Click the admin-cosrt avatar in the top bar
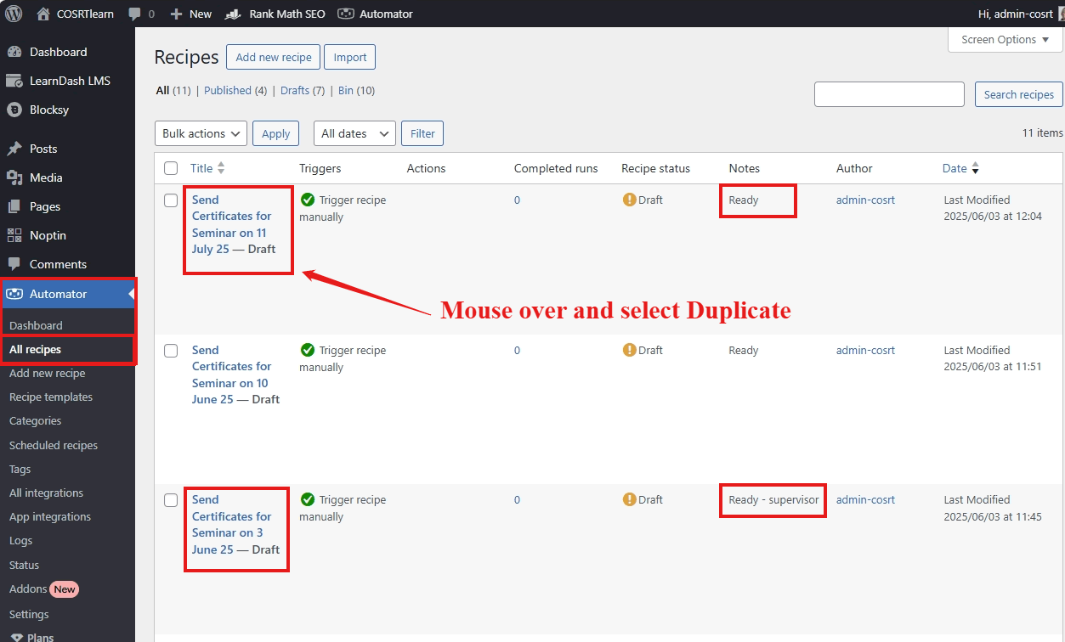 1061,14
